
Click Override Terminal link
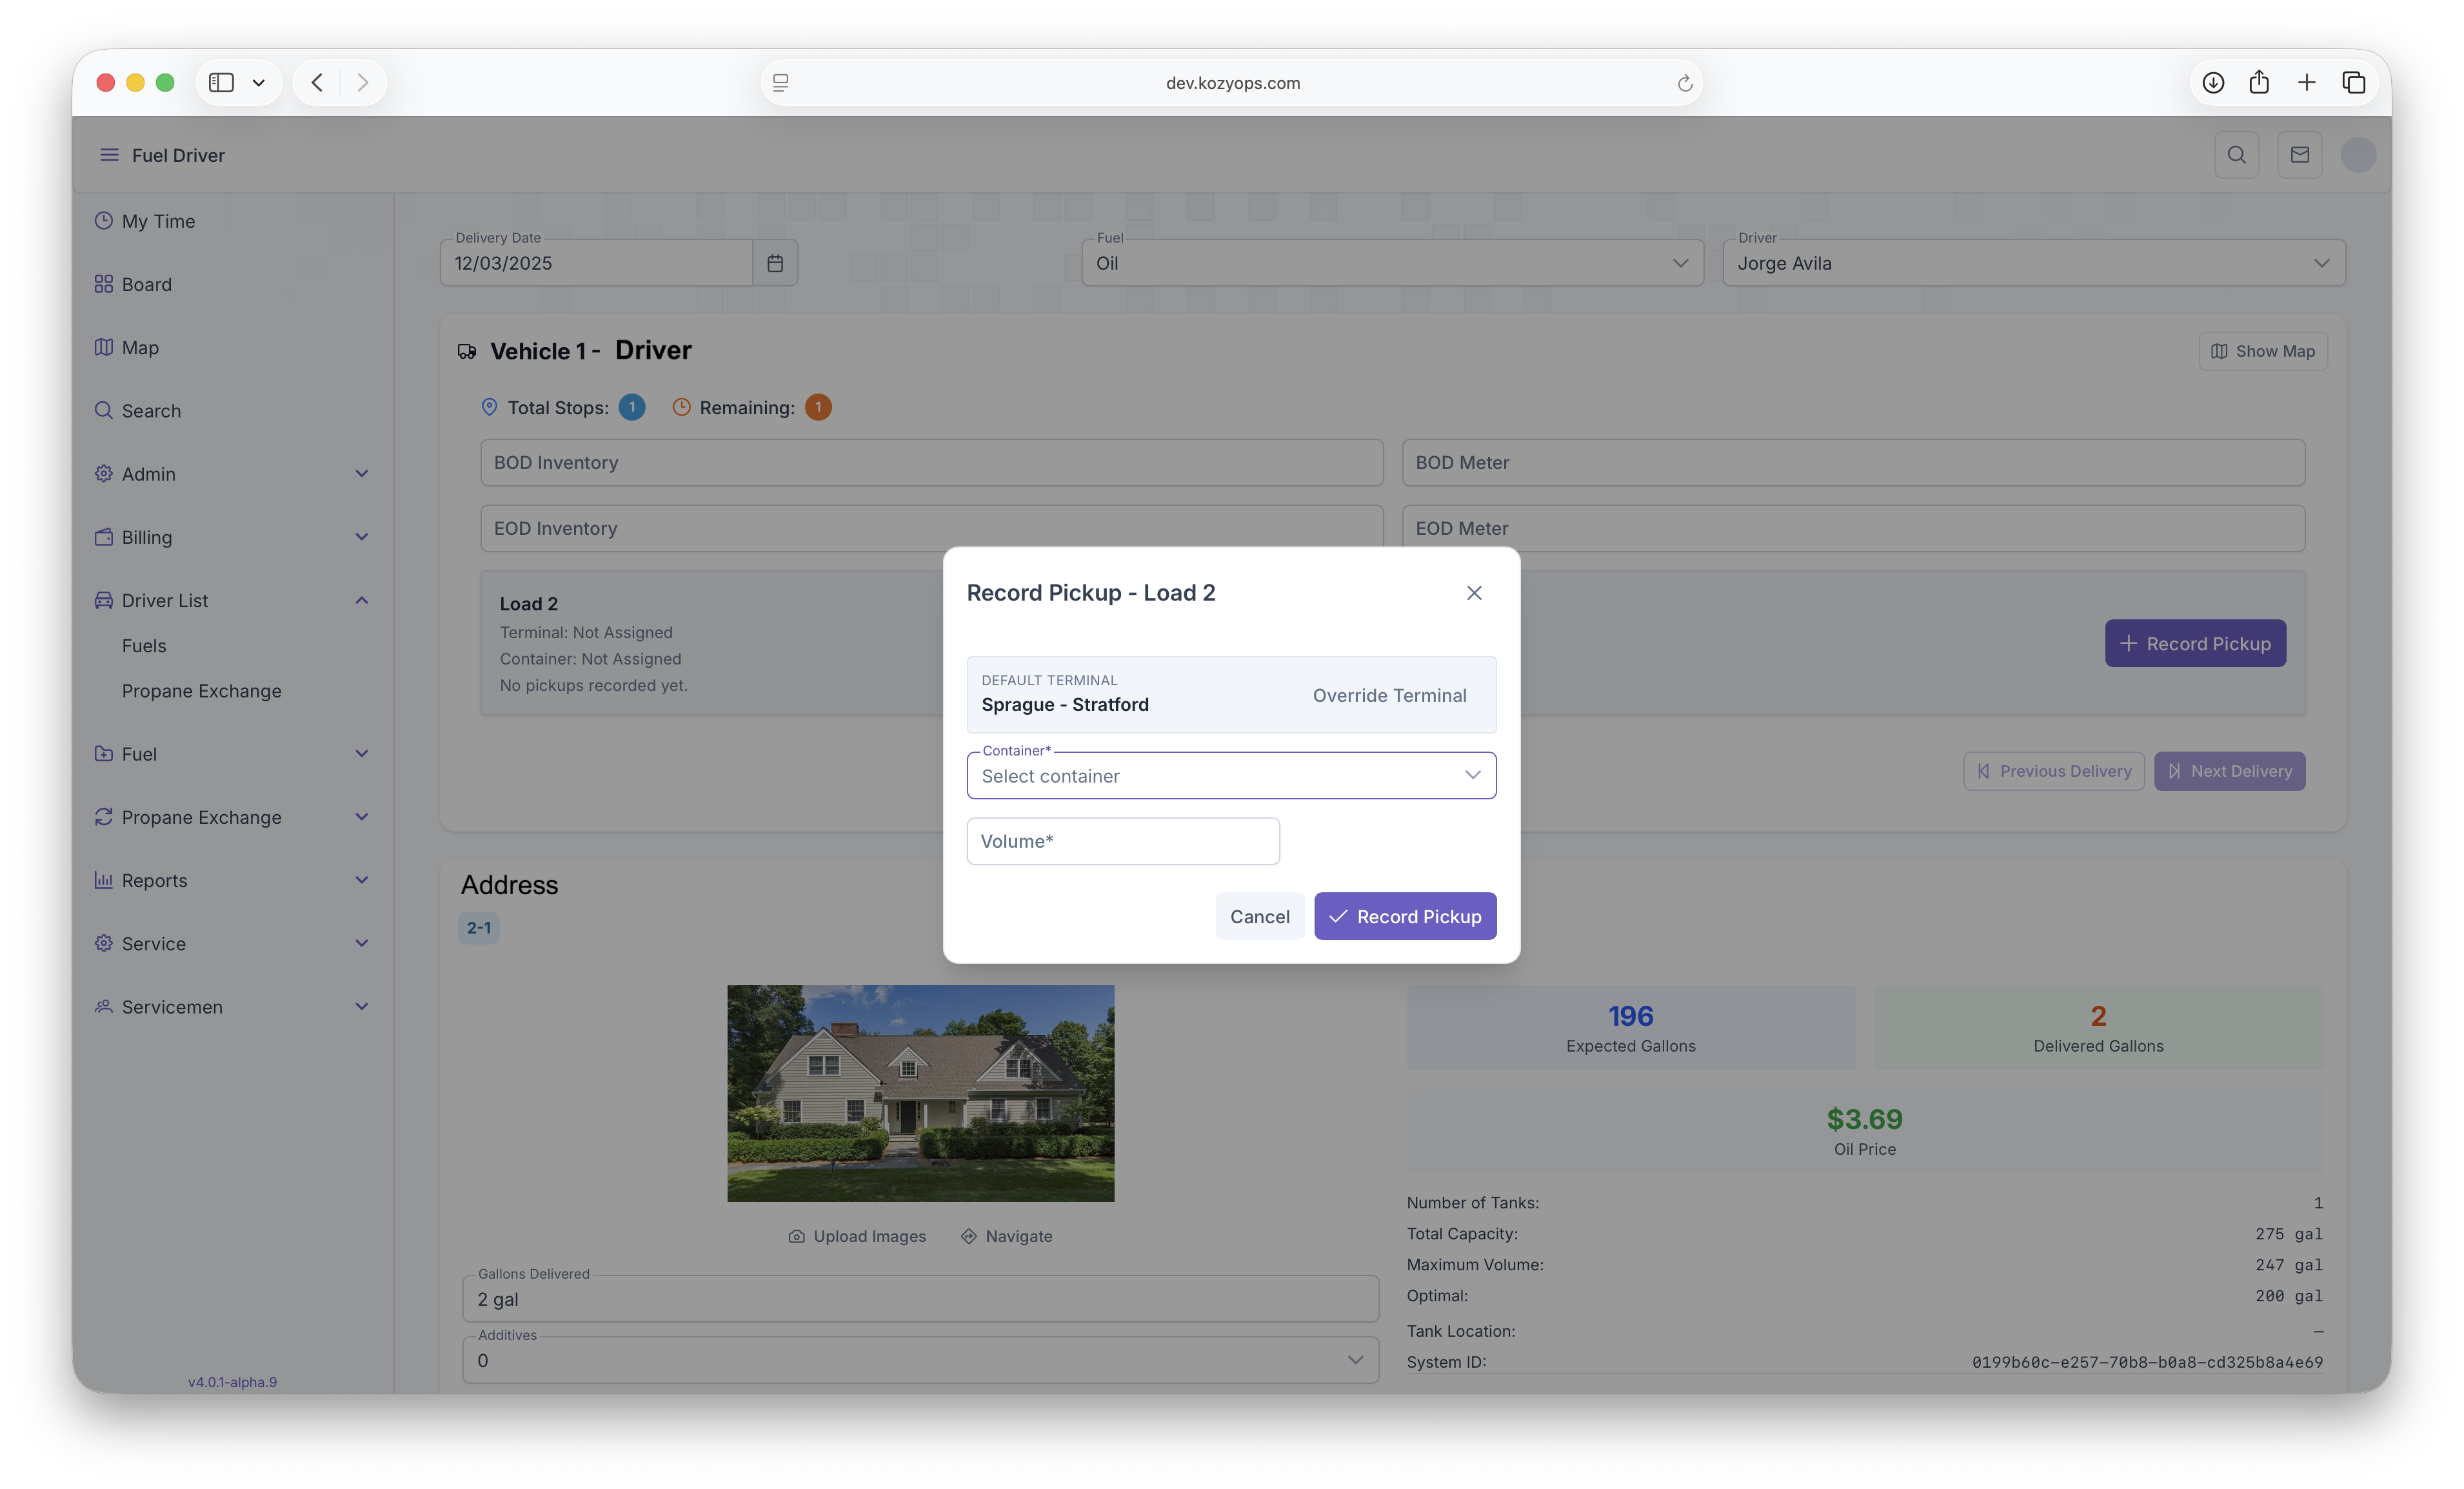point(1389,695)
